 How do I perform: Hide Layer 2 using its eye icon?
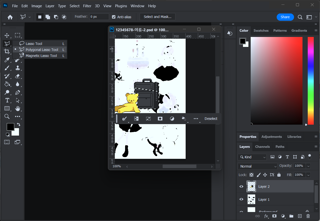[x=241, y=187]
